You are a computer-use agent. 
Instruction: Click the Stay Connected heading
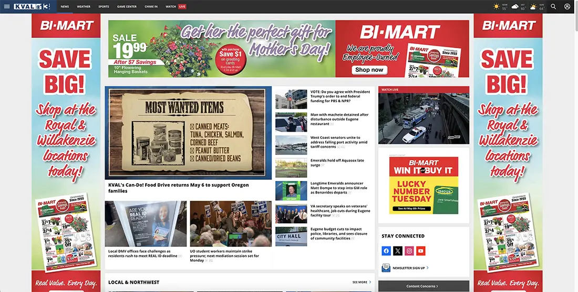coord(403,236)
